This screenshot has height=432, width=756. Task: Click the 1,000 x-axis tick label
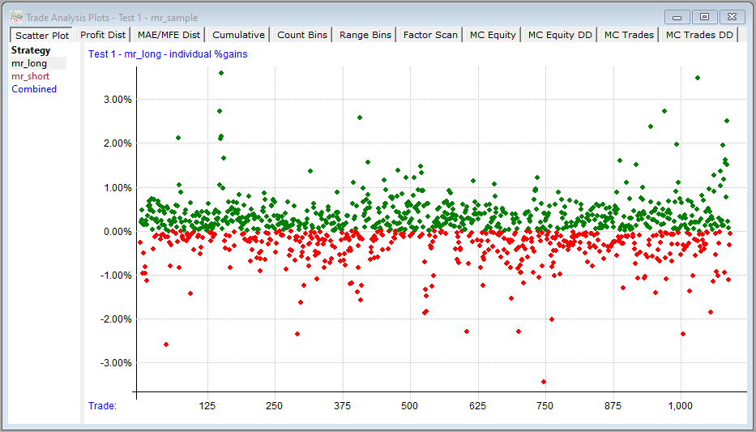(681, 405)
